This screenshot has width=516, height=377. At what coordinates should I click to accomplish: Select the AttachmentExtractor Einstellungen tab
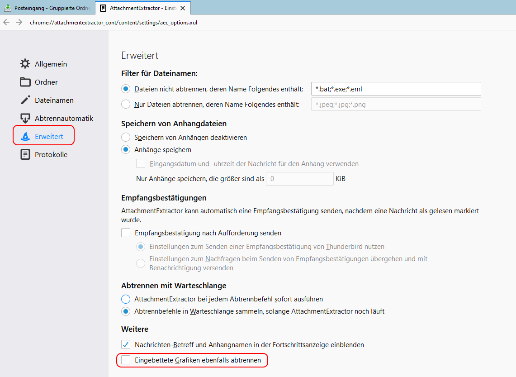[143, 8]
